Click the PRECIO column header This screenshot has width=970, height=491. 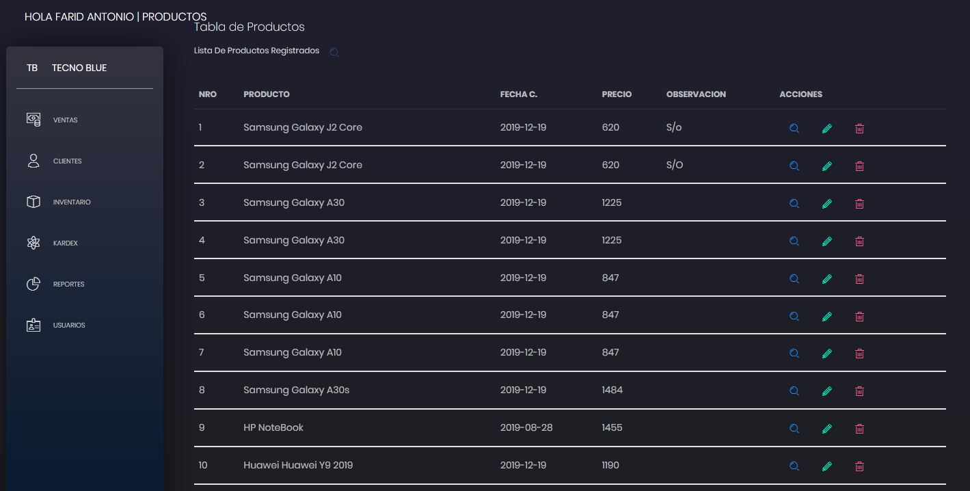(x=617, y=94)
